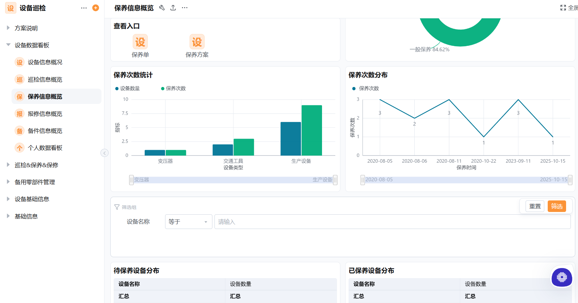Screen dimensions: 578x303
Task: Collapse the 设备数据看板 tree section
Action: 8,45
